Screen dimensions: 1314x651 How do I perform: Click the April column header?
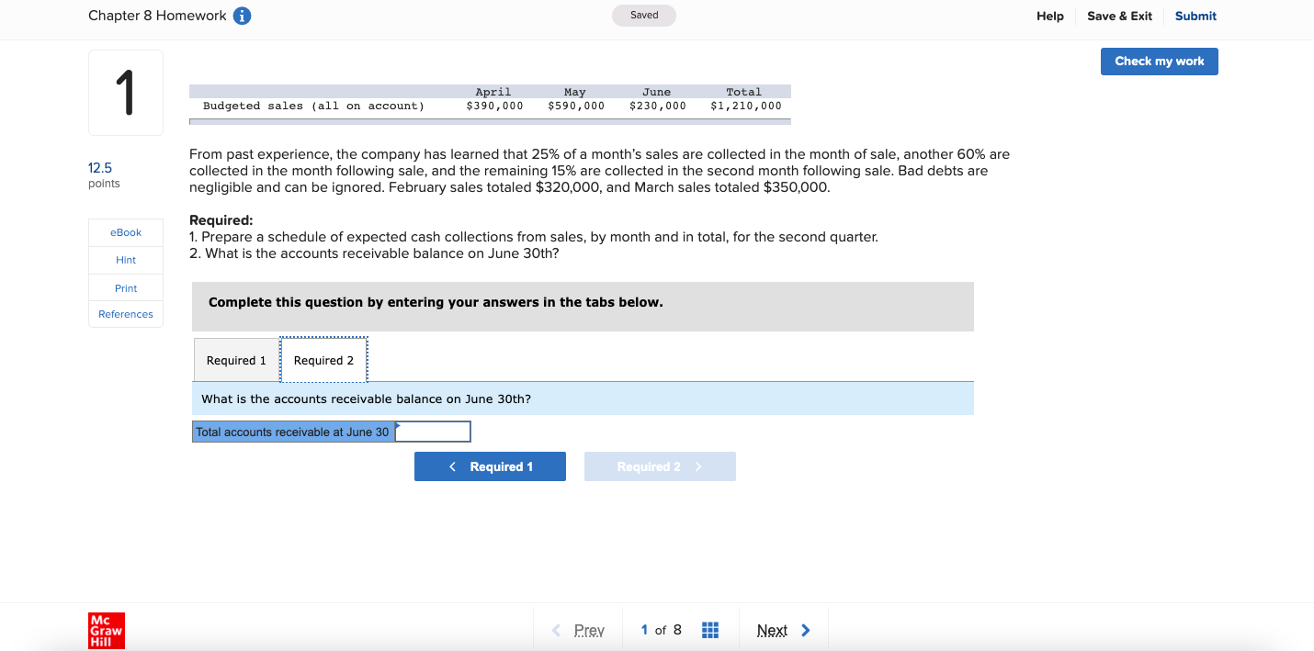(x=493, y=92)
